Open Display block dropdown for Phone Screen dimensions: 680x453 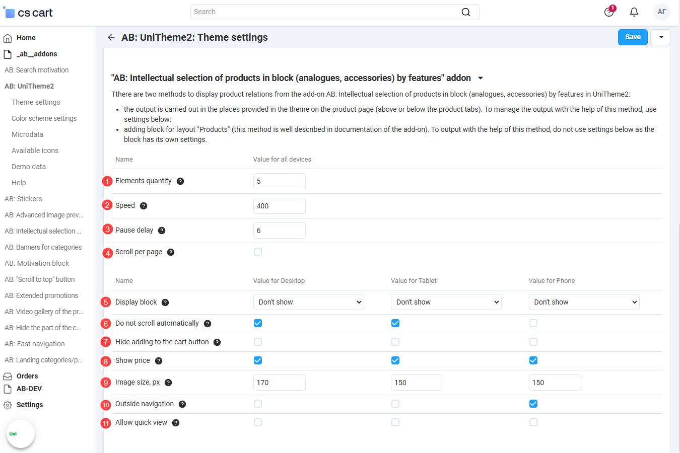(584, 302)
